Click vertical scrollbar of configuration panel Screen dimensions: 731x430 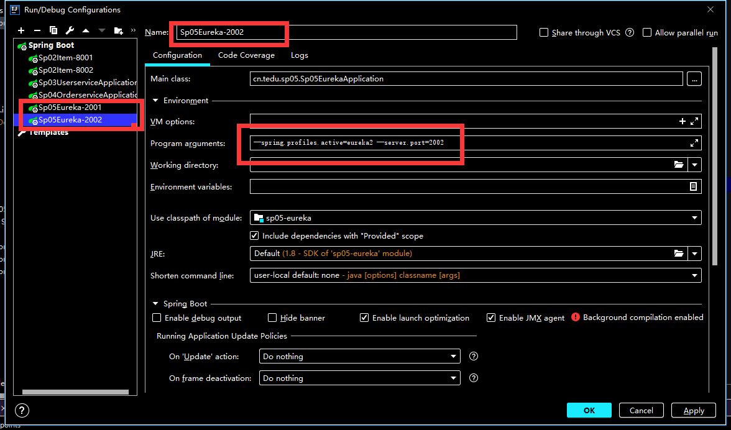(x=715, y=156)
